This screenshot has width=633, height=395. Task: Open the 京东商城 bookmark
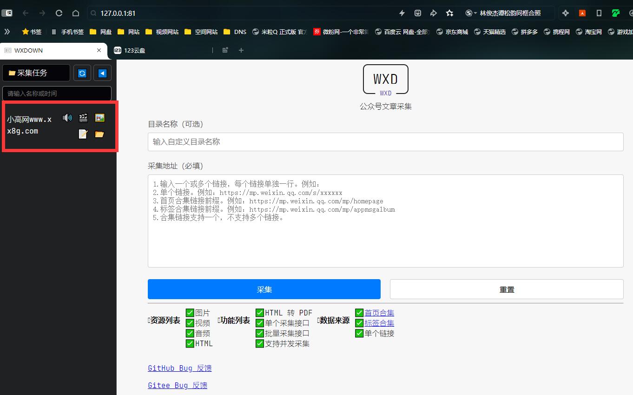point(452,32)
